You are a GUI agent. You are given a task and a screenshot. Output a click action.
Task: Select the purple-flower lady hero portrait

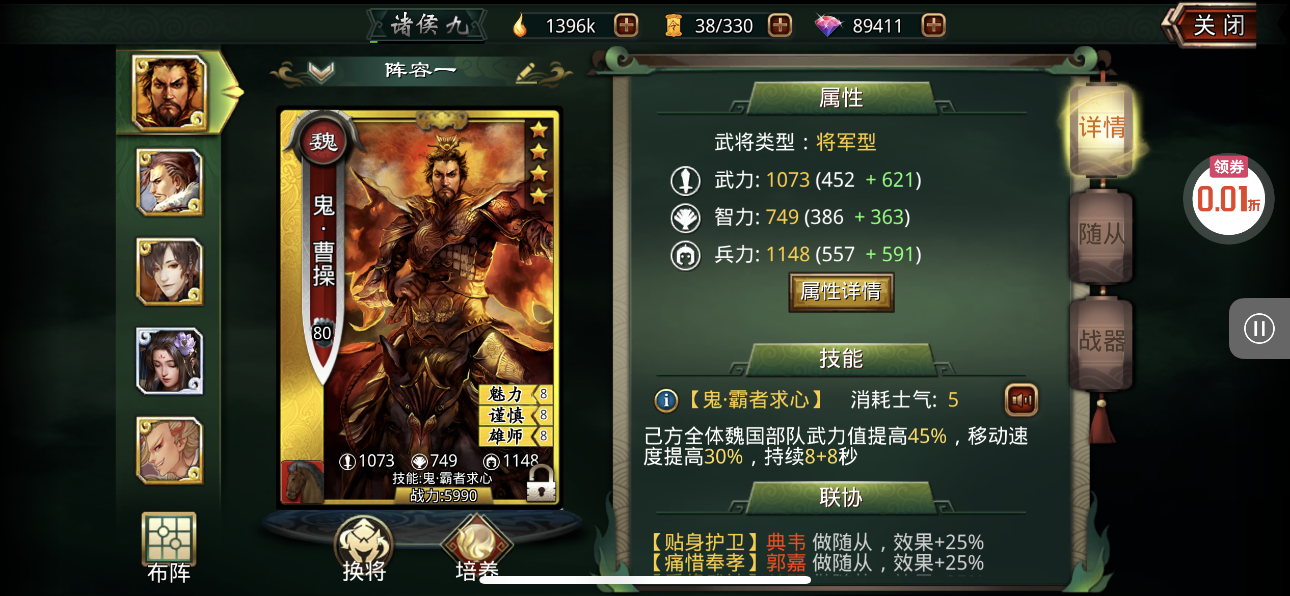click(170, 361)
